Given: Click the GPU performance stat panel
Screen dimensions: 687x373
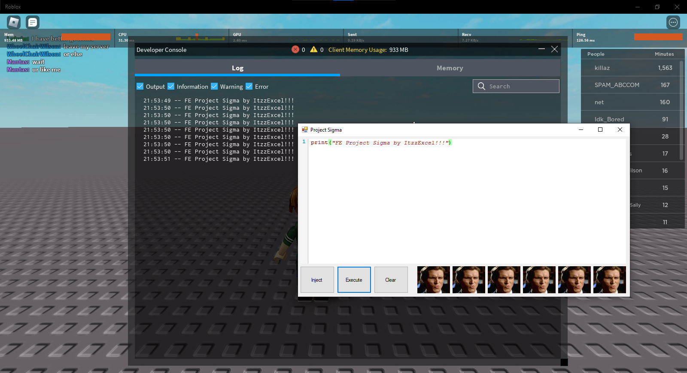Looking at the screenshot, I should click(x=286, y=38).
